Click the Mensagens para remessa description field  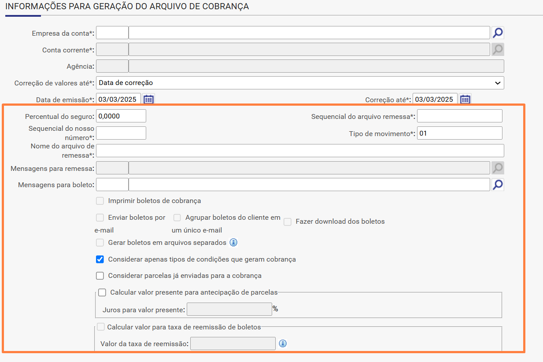pyautogui.click(x=309, y=168)
